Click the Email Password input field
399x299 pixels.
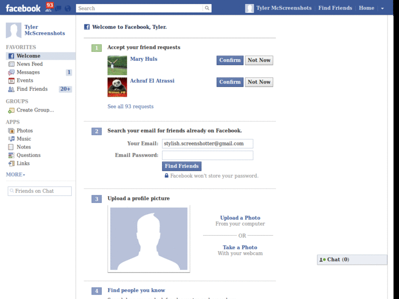(207, 155)
